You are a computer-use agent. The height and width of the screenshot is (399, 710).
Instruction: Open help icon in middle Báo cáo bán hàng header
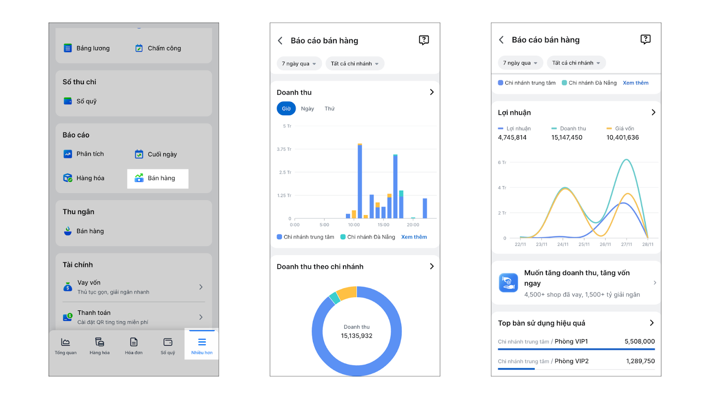tap(424, 40)
